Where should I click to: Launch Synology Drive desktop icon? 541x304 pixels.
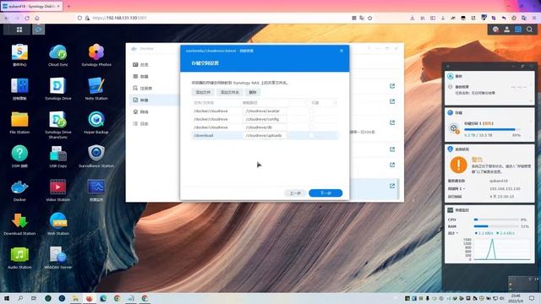click(x=58, y=89)
